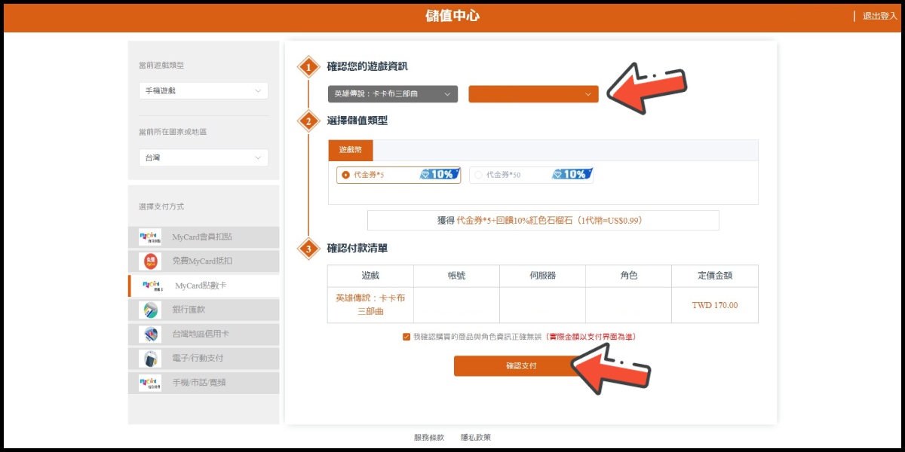
Task: Expand the 英雄傳說：卡卡布三部曲 game dropdown
Action: coord(393,94)
